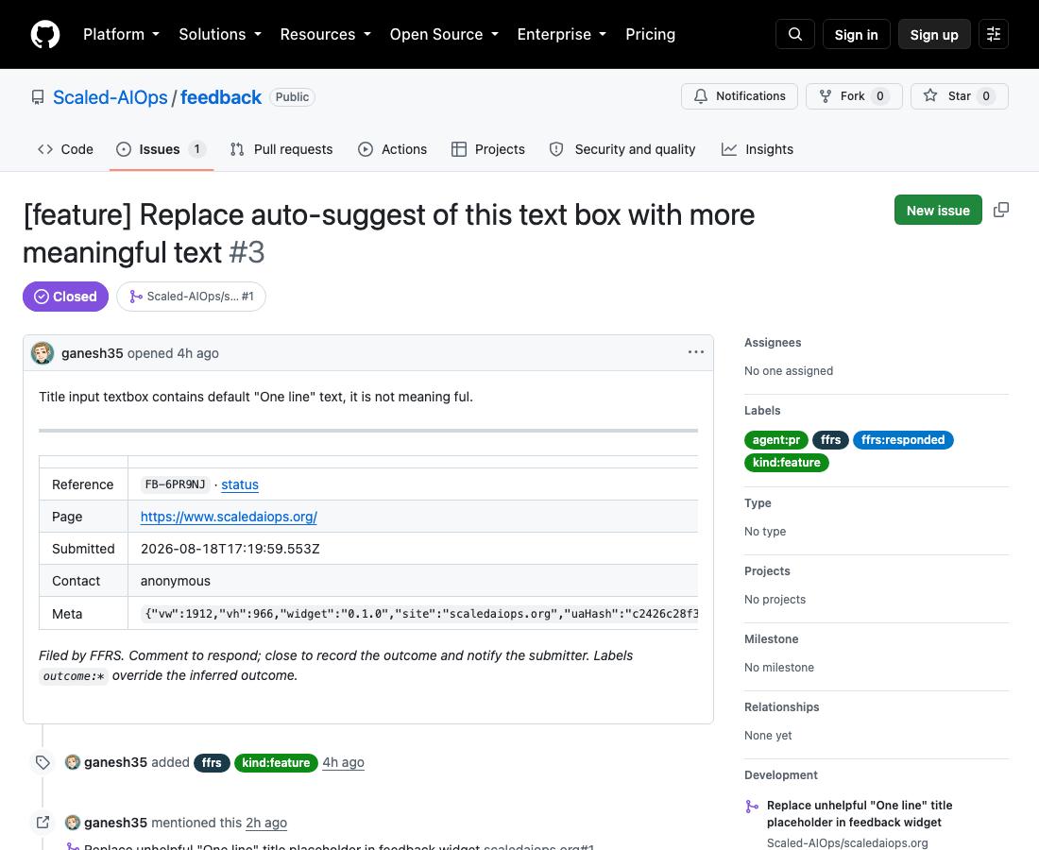Viewport: 1039px width, 850px height.
Task: Click the 'anonymous' contact value
Action: click(175, 581)
